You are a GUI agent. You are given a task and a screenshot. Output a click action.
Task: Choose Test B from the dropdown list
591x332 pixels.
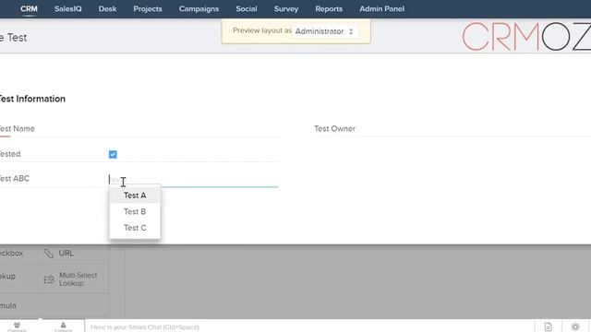click(x=135, y=211)
